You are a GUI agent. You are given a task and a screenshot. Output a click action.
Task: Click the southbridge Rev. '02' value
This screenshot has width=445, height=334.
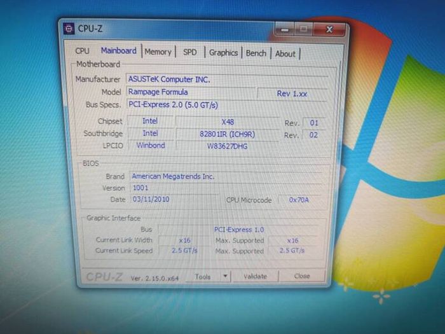(313, 135)
